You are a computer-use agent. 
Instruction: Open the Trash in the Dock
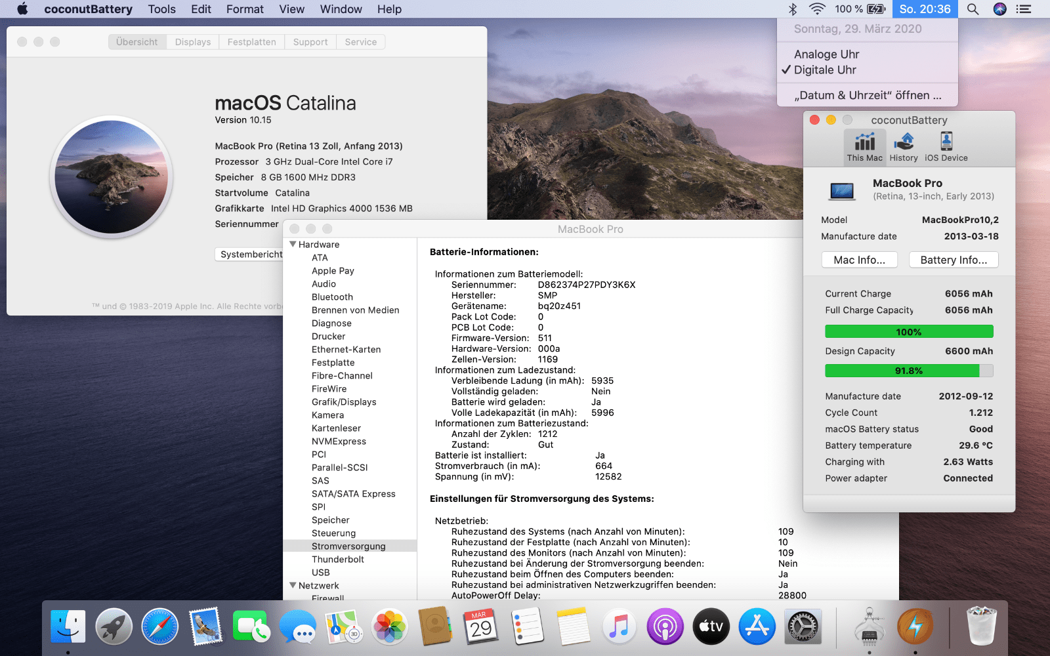point(982,626)
